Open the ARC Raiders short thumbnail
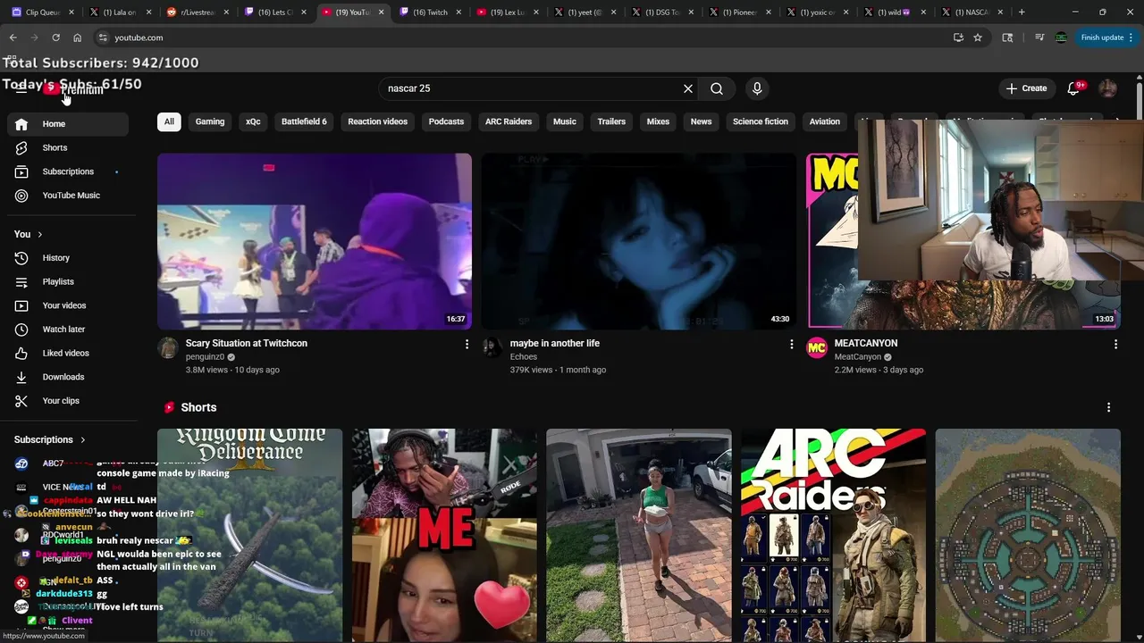 [833, 535]
